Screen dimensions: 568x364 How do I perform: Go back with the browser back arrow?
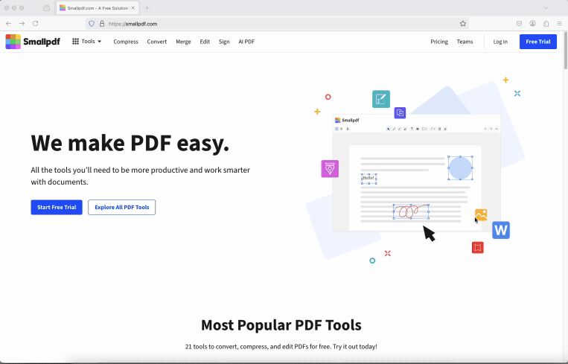coord(9,24)
